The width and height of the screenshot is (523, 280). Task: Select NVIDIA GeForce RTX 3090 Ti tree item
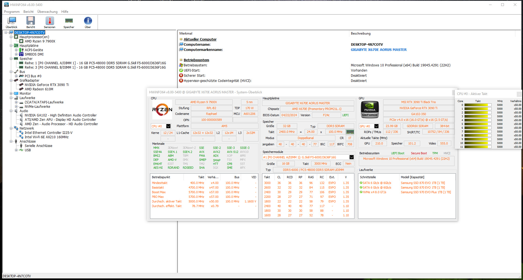[x=47, y=85]
